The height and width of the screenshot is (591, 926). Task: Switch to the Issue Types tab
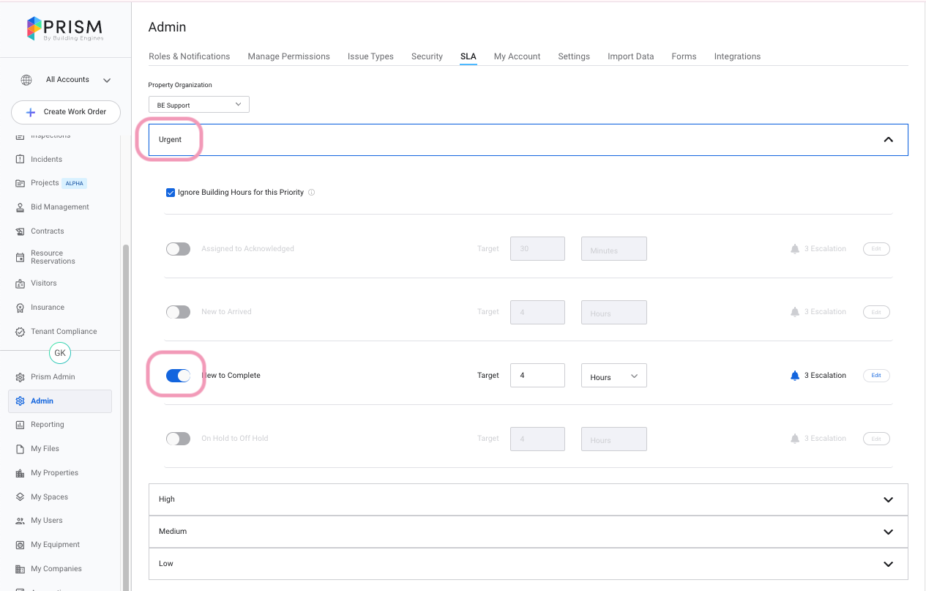[370, 56]
